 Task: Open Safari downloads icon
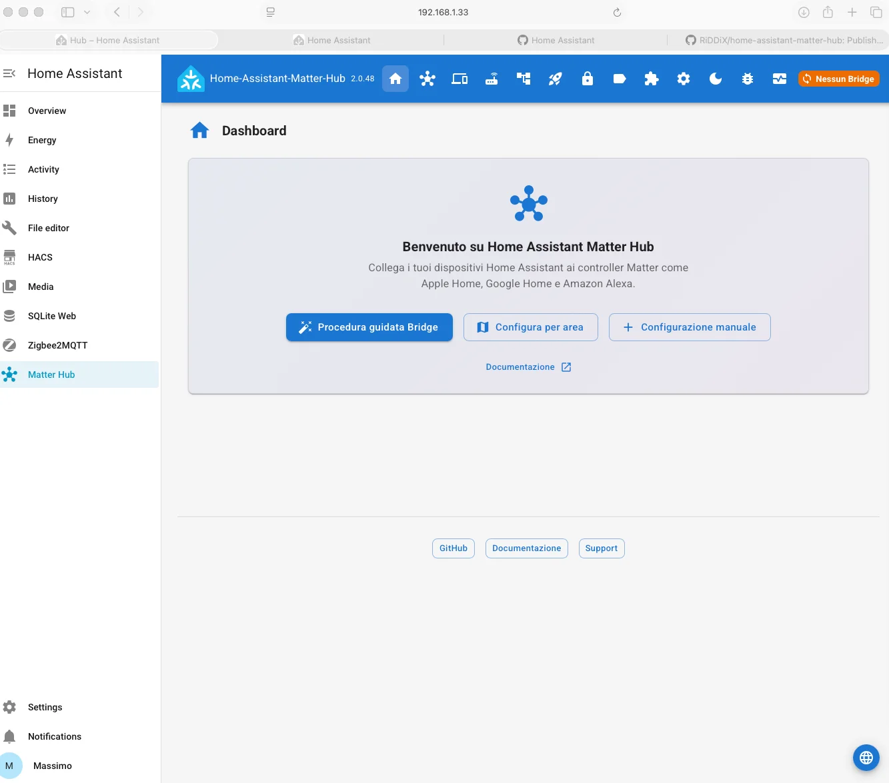pos(804,12)
